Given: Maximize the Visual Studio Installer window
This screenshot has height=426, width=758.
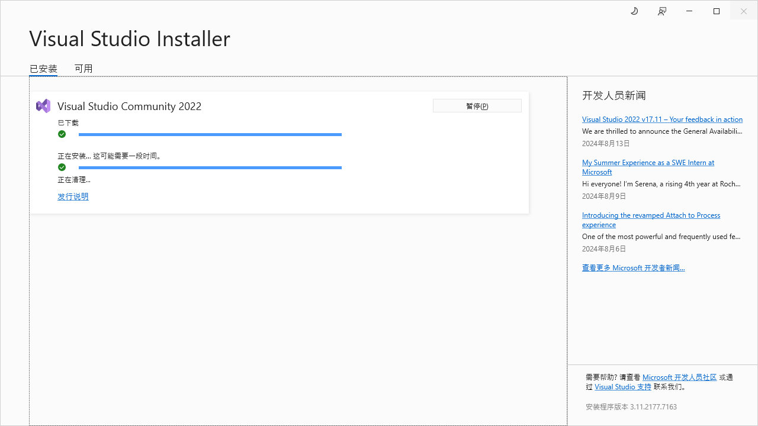Looking at the screenshot, I should [x=717, y=11].
